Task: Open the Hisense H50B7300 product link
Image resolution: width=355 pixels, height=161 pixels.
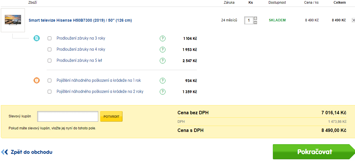Action: pos(80,20)
